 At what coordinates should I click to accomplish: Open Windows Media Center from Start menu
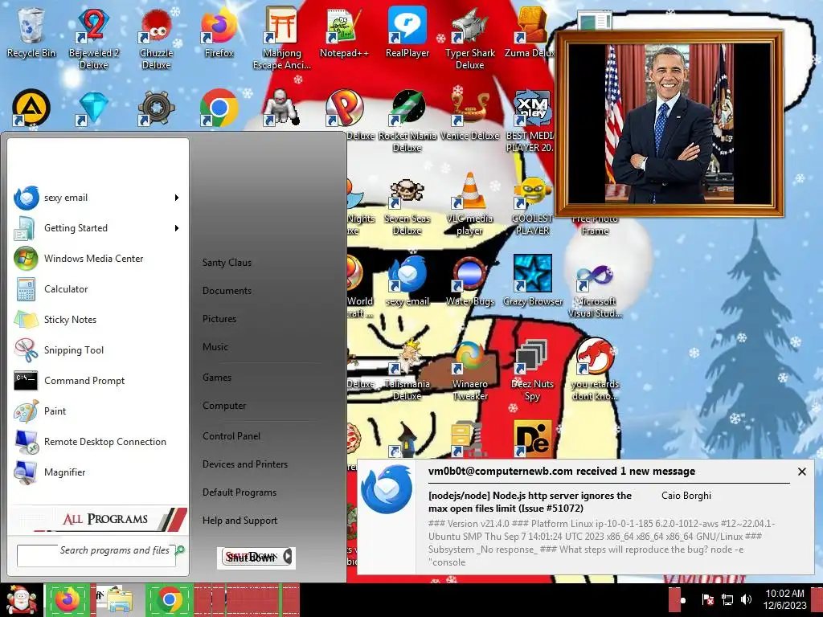click(98, 259)
